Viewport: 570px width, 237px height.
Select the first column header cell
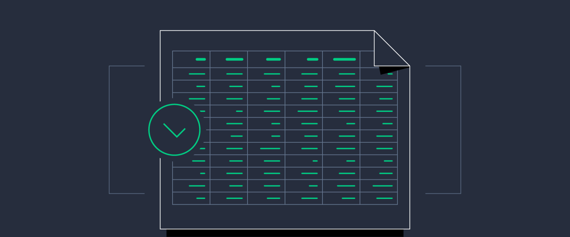[191, 59]
